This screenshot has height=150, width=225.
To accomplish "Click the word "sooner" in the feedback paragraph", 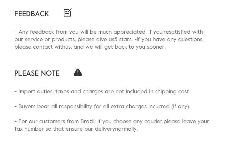I will pos(156,47).
